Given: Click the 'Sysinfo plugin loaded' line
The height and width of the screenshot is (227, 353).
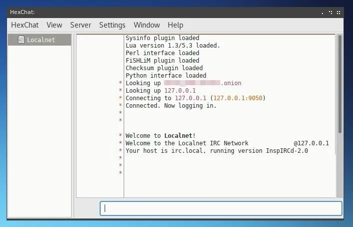Looking at the screenshot, I should coord(162,38).
